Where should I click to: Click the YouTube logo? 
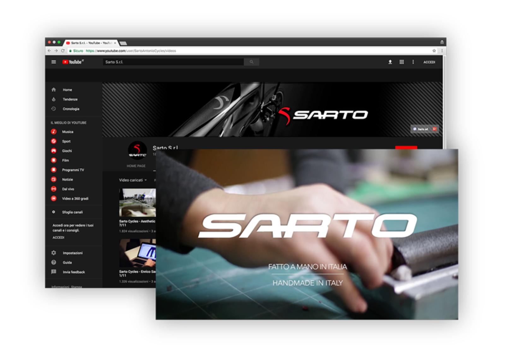(x=73, y=62)
